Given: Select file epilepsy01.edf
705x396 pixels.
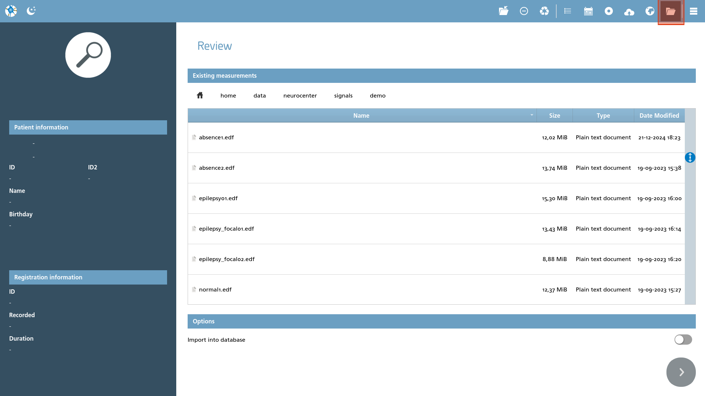Looking at the screenshot, I should point(436,198).
